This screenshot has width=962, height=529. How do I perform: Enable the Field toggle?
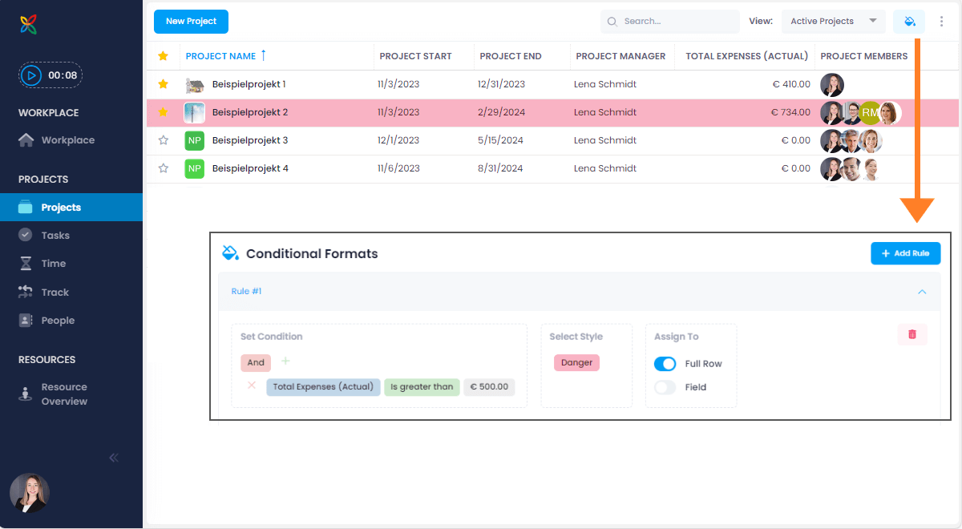point(665,387)
